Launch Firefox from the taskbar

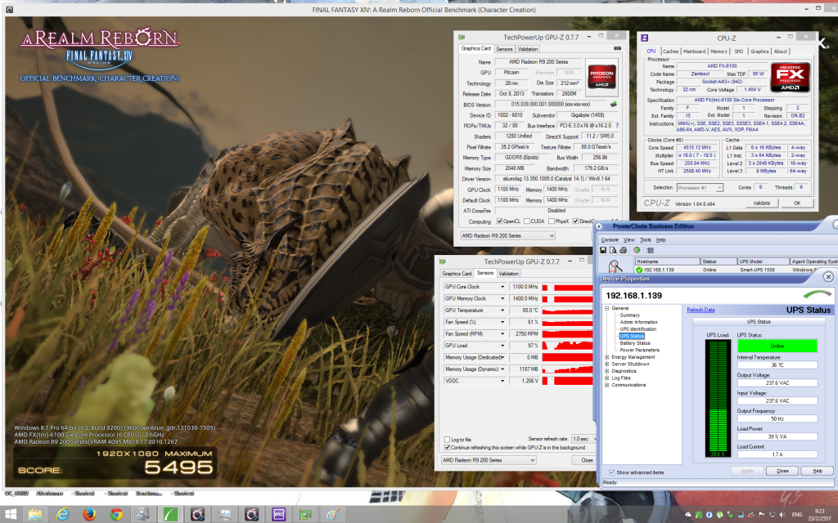click(x=90, y=515)
